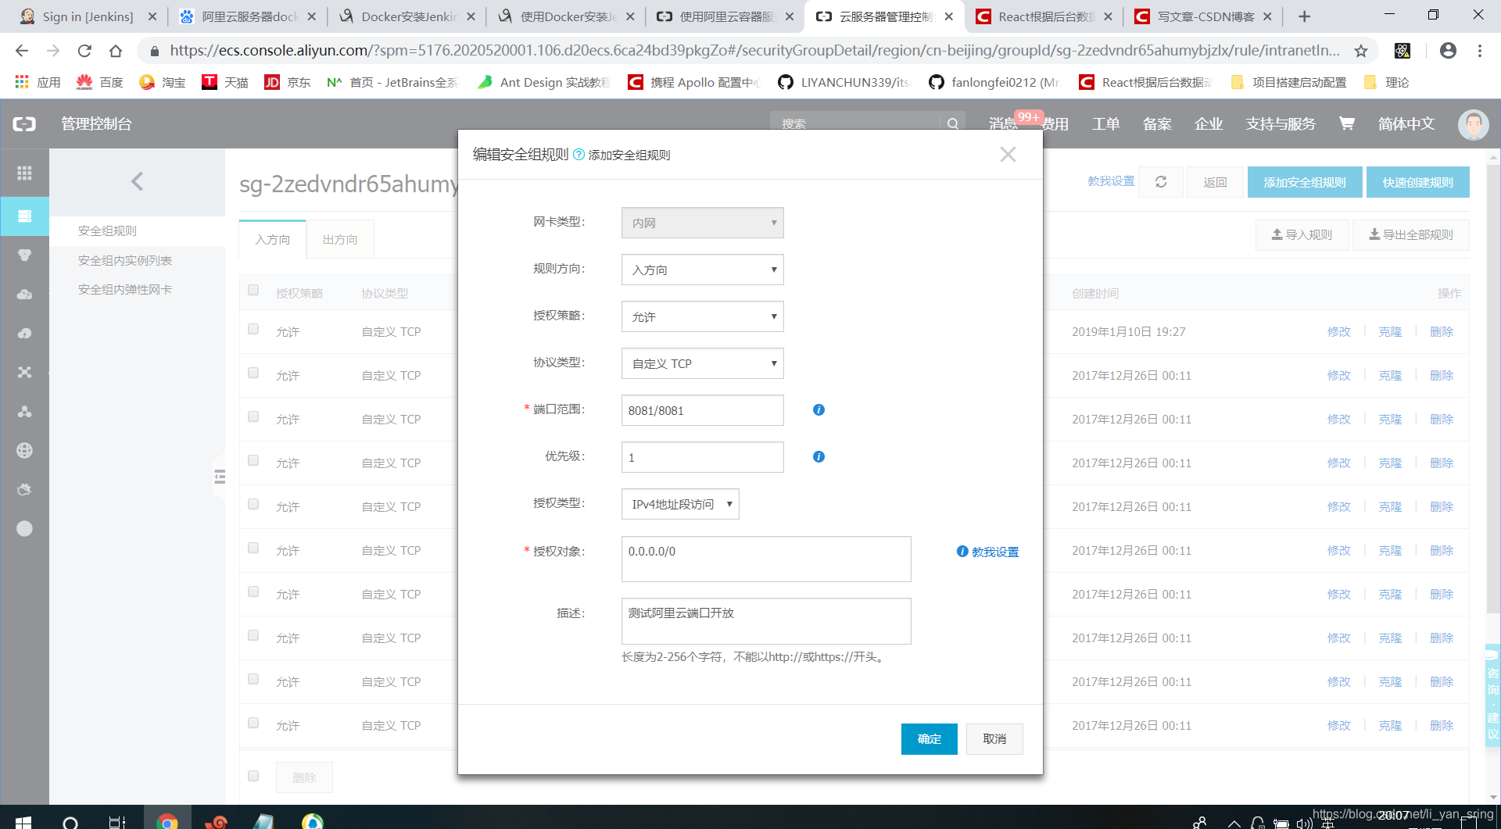
Task: Open Chrome menu three dots
Action: pos(1480,51)
